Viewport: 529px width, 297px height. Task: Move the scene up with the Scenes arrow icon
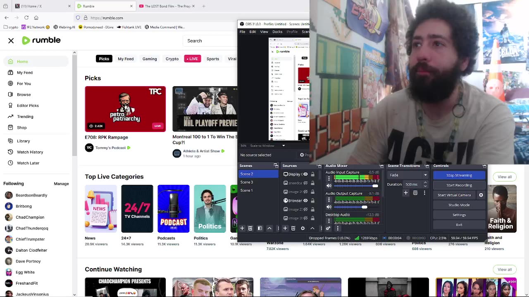[269, 228]
